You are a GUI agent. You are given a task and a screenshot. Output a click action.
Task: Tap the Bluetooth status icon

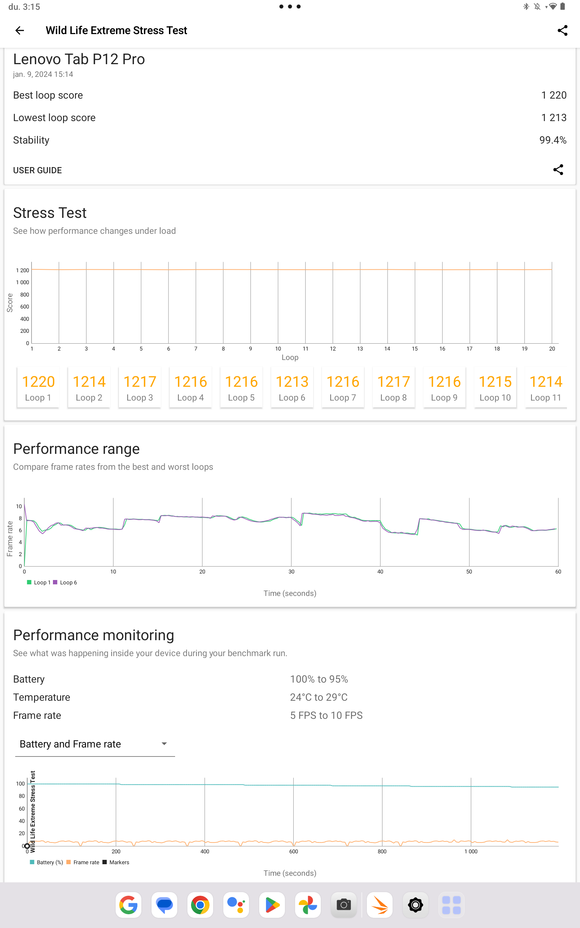[526, 7]
